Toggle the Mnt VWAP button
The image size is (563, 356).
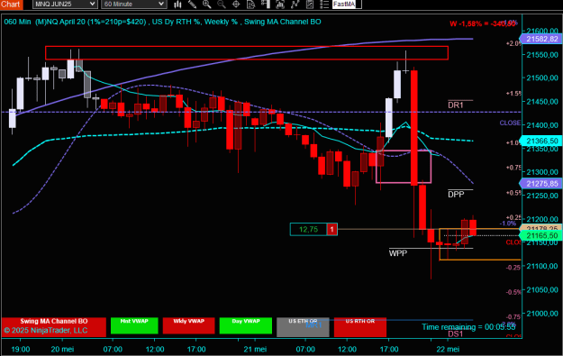click(x=134, y=325)
